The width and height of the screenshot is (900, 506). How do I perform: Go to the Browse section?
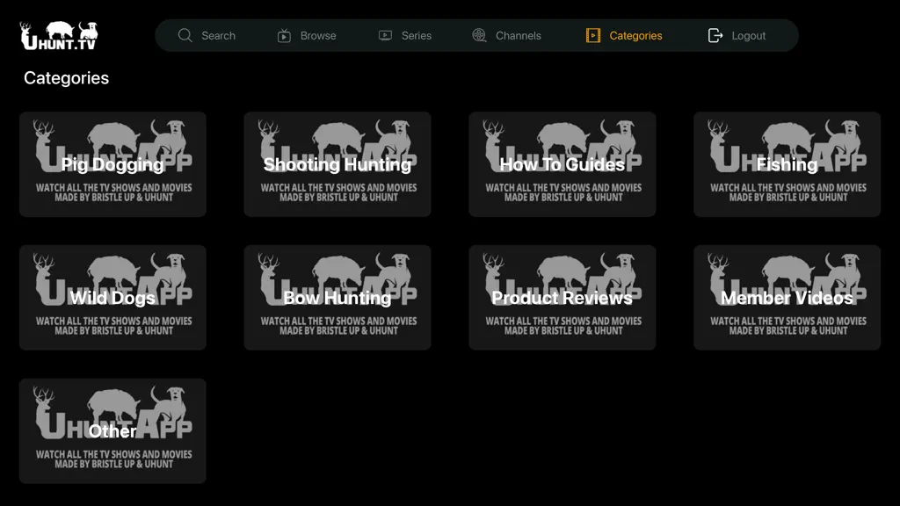pos(318,35)
